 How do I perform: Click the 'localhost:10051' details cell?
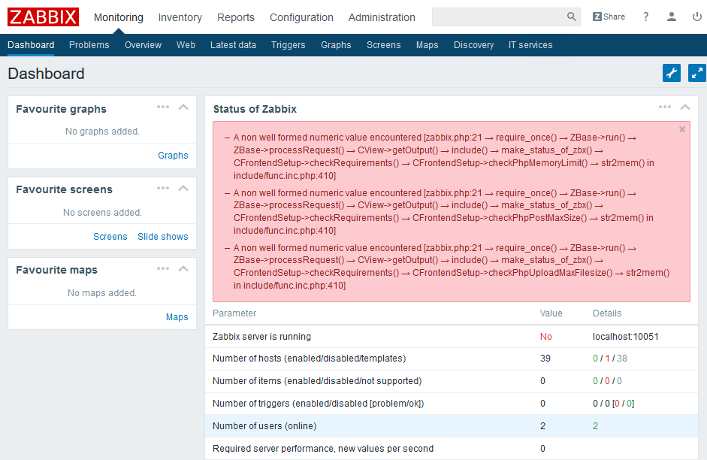[x=625, y=337]
